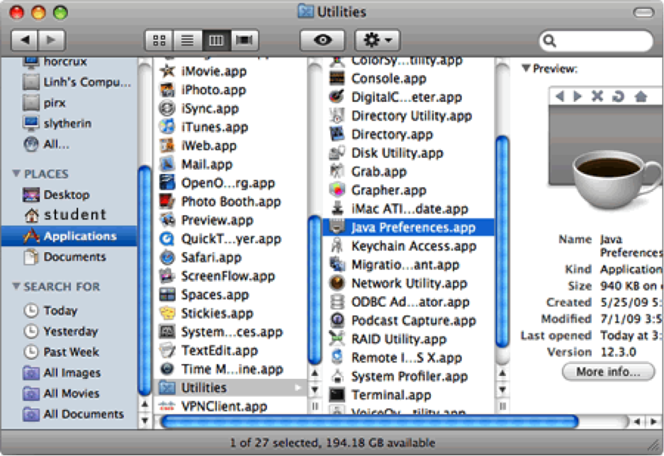This screenshot has width=664, height=456.
Task: Switch to column view
Action: [x=216, y=40]
